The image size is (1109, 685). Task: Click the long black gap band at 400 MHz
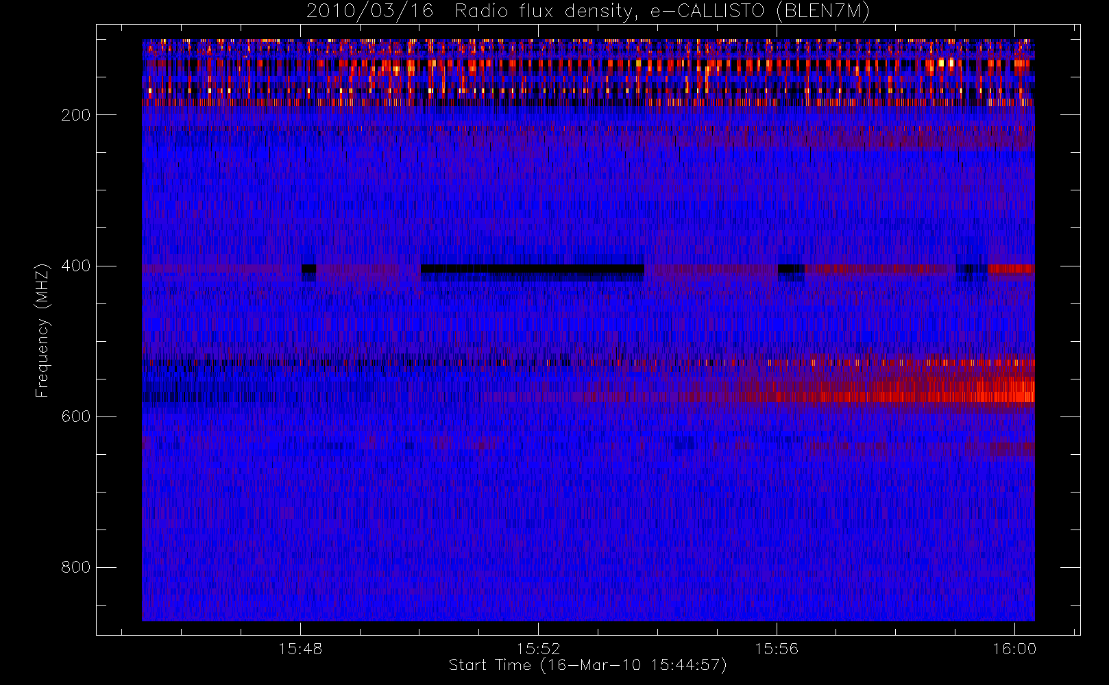coord(533,269)
